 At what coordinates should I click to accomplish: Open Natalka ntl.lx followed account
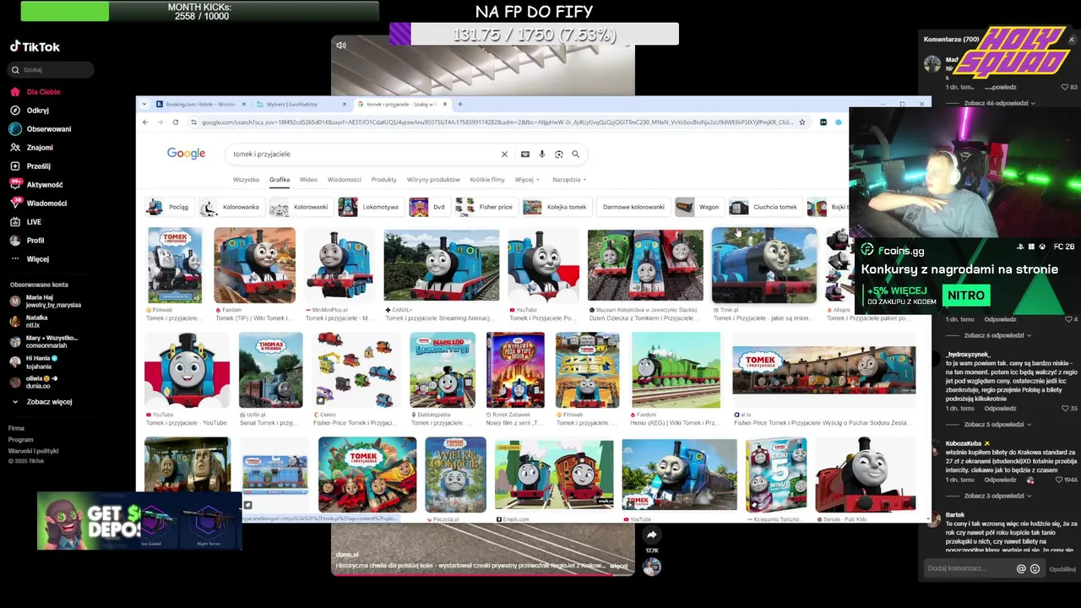[x=30, y=322]
